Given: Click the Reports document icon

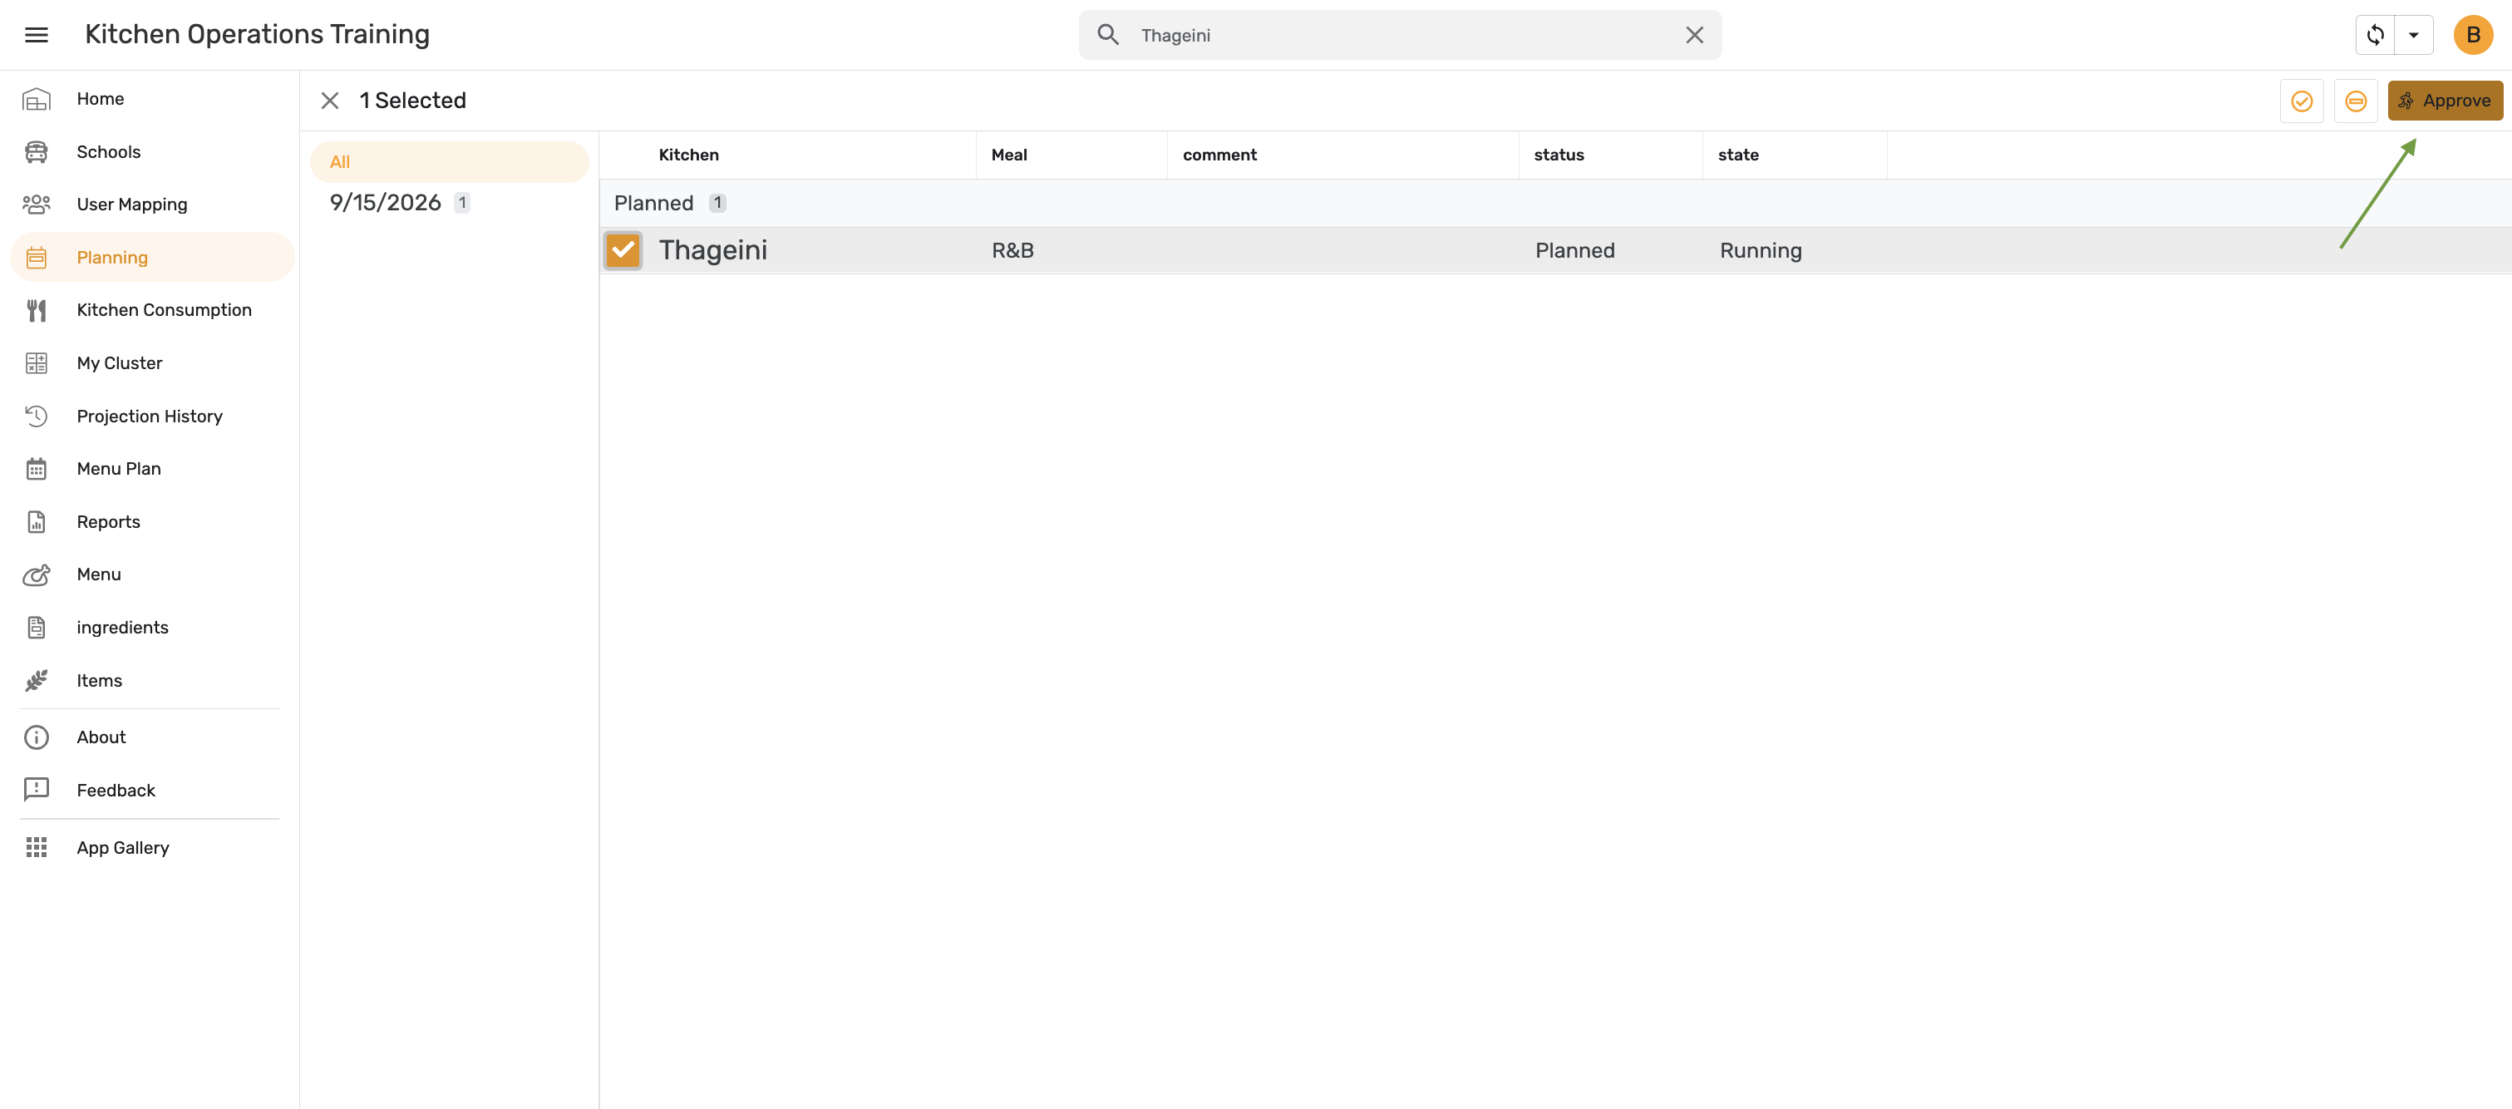Looking at the screenshot, I should point(36,522).
